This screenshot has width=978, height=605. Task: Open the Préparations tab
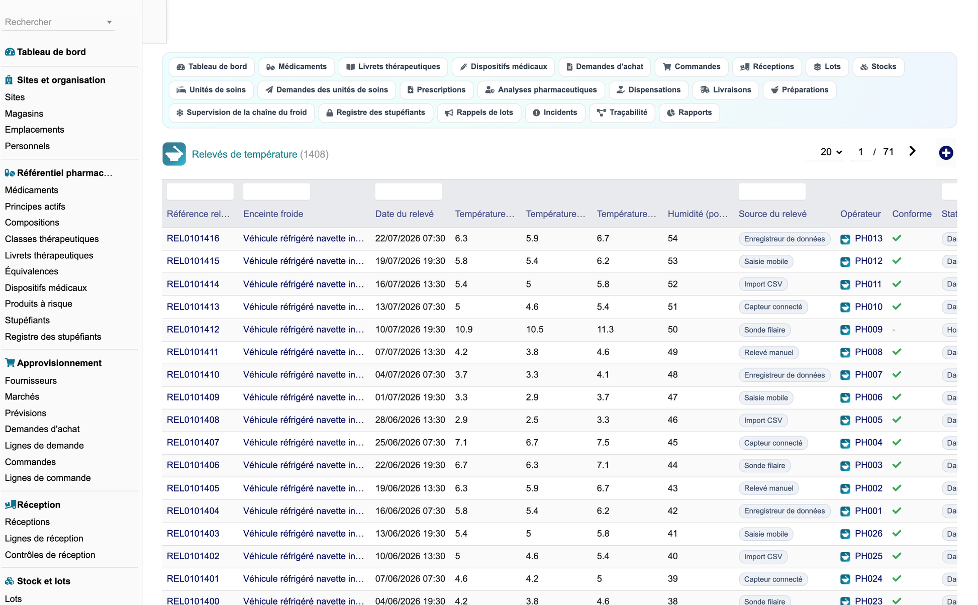click(799, 89)
